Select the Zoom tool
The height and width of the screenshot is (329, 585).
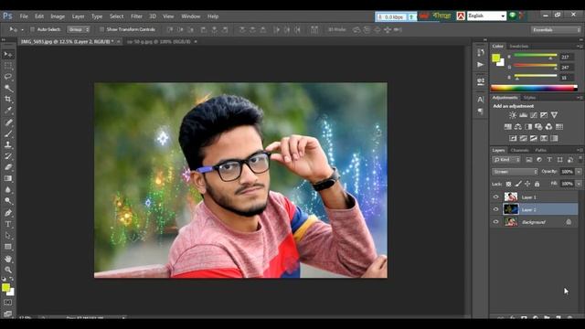coord(8,270)
